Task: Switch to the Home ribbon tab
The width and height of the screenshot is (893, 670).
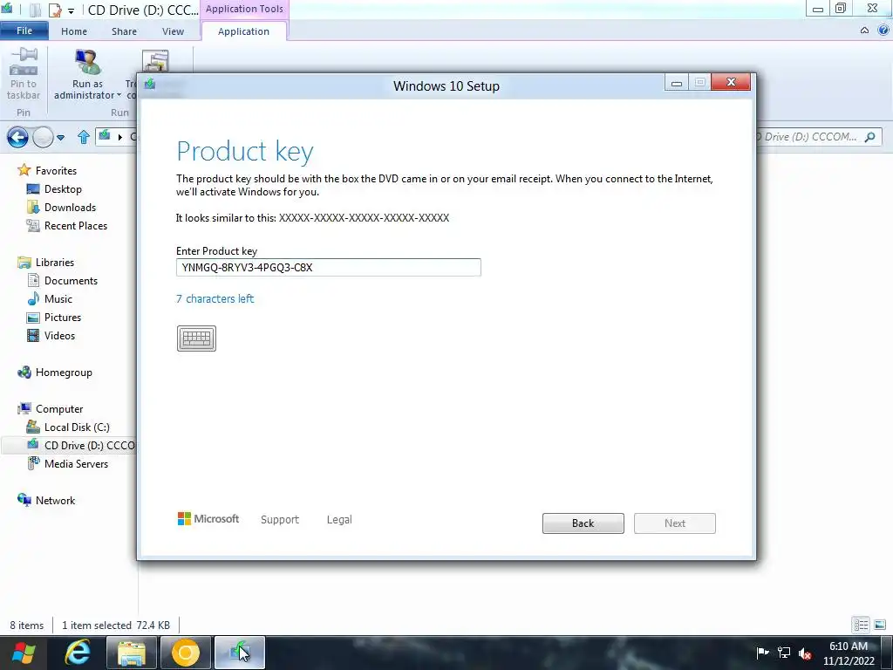Action: click(x=74, y=31)
